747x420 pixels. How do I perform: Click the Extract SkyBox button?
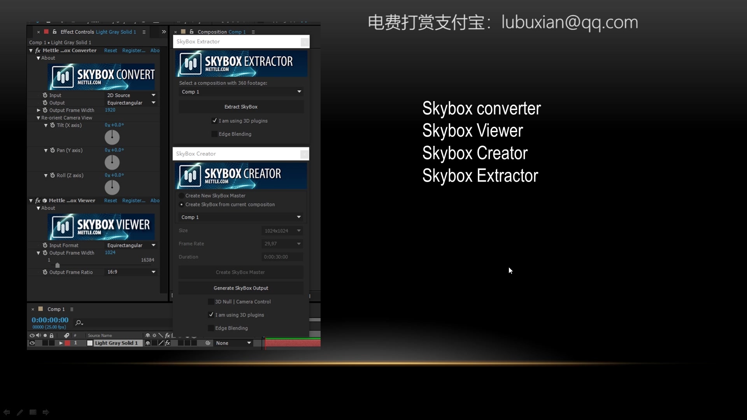coord(241,107)
